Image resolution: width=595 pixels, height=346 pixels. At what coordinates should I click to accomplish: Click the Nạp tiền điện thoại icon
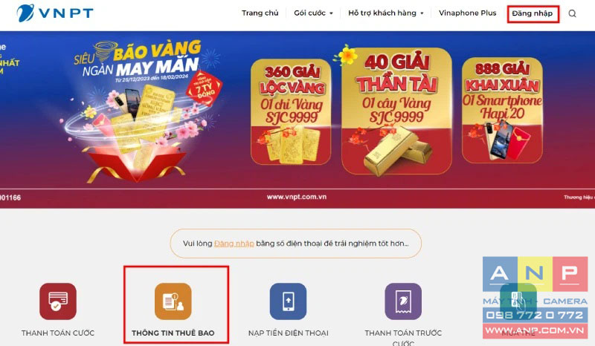click(x=288, y=301)
